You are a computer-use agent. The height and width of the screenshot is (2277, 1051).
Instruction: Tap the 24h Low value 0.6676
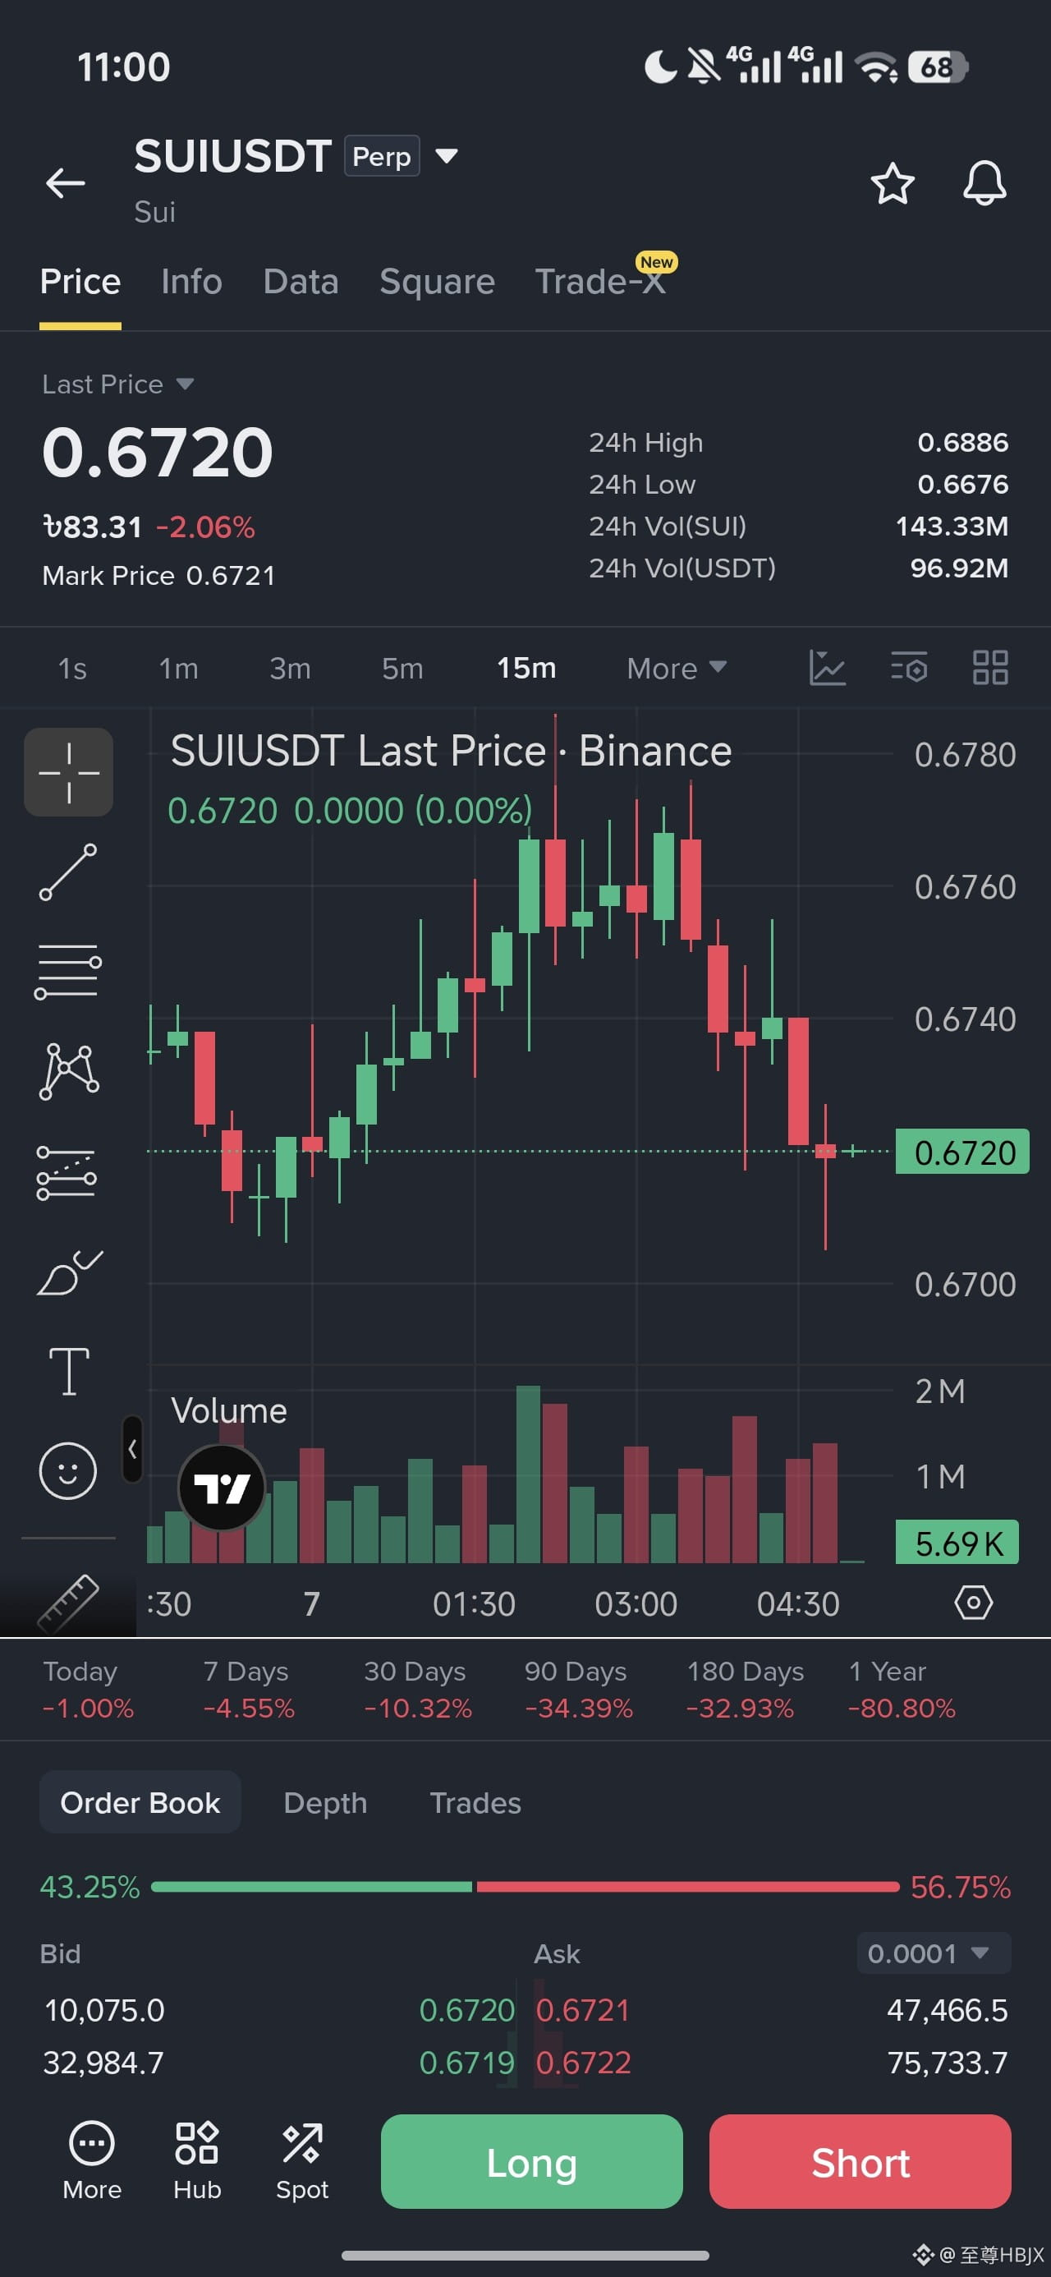pos(962,484)
